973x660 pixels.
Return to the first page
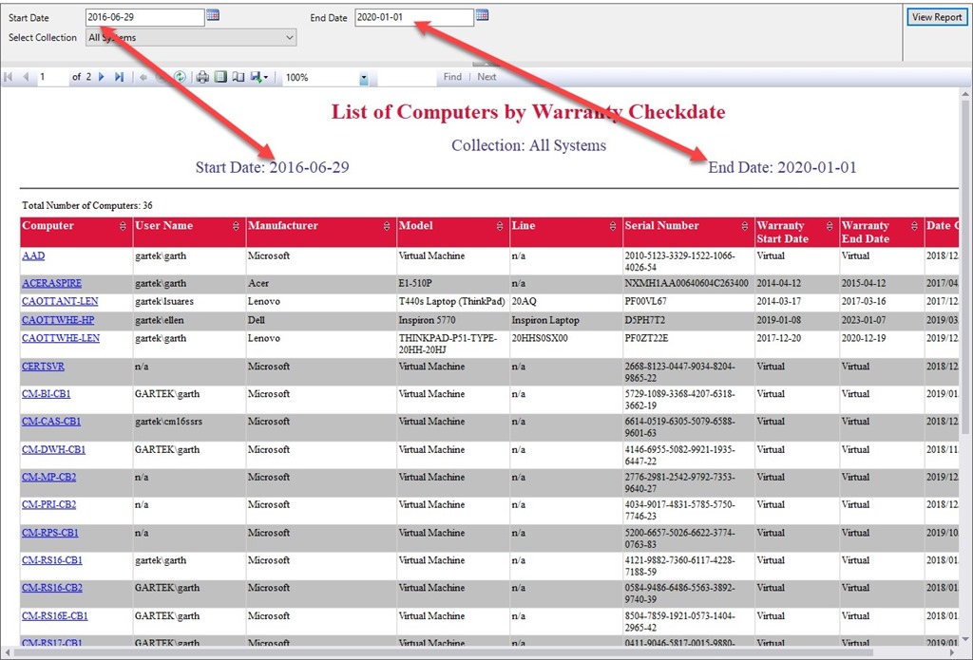[8, 77]
